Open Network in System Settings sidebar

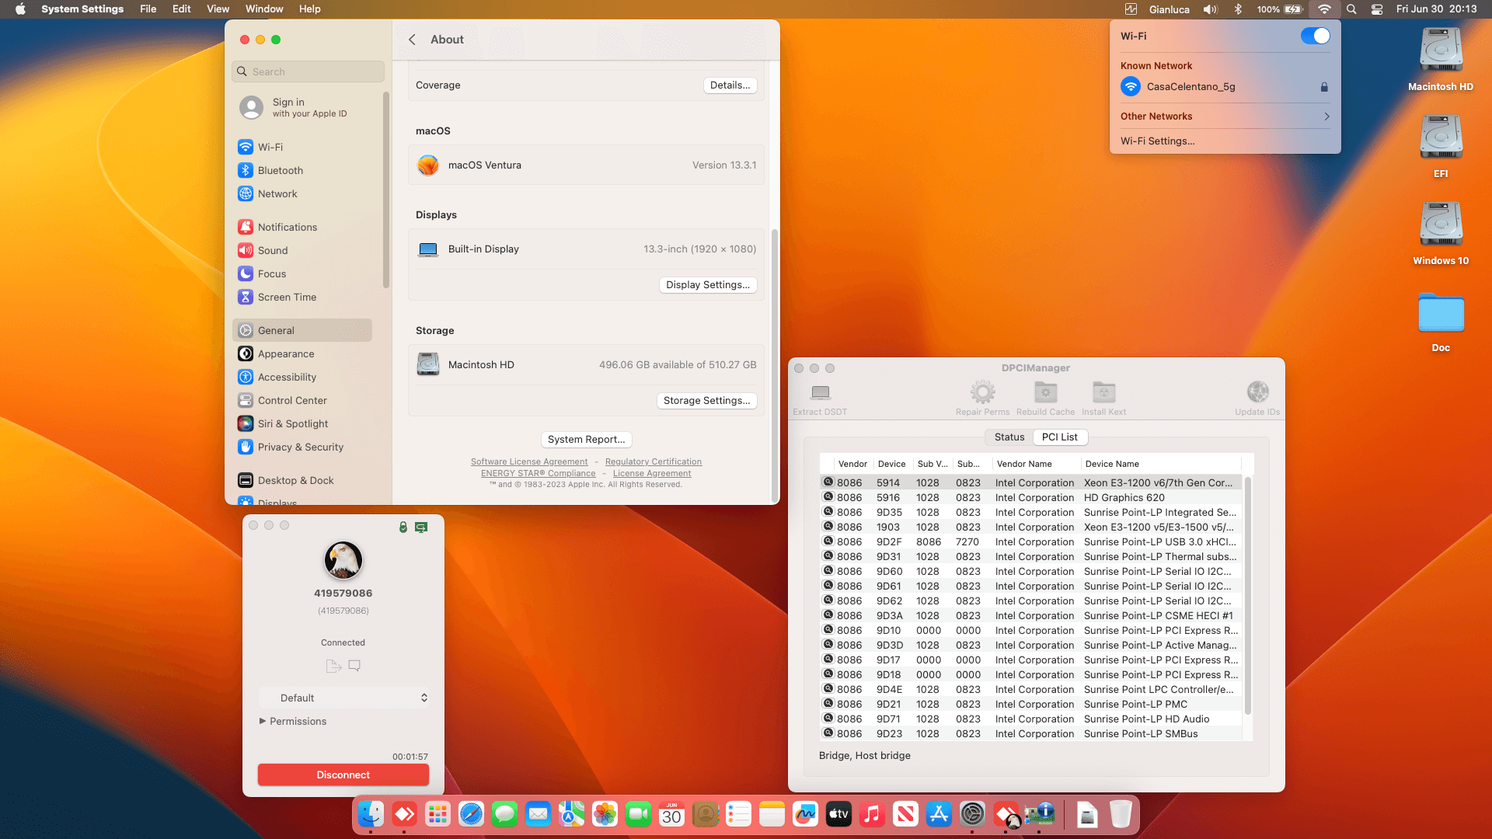coord(302,193)
